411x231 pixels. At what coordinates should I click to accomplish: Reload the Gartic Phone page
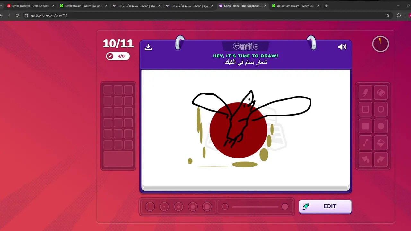[17, 15]
